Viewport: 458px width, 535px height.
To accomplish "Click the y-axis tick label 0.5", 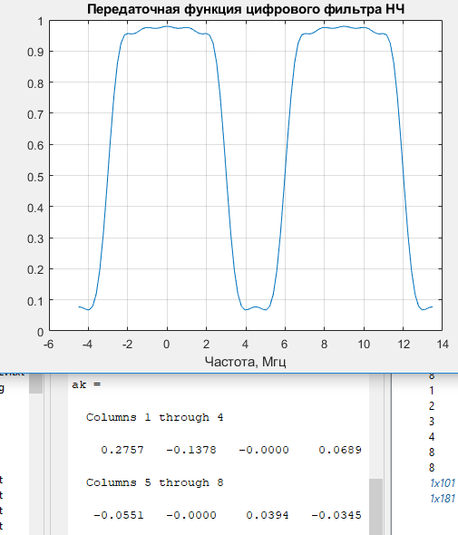I will 35,177.
